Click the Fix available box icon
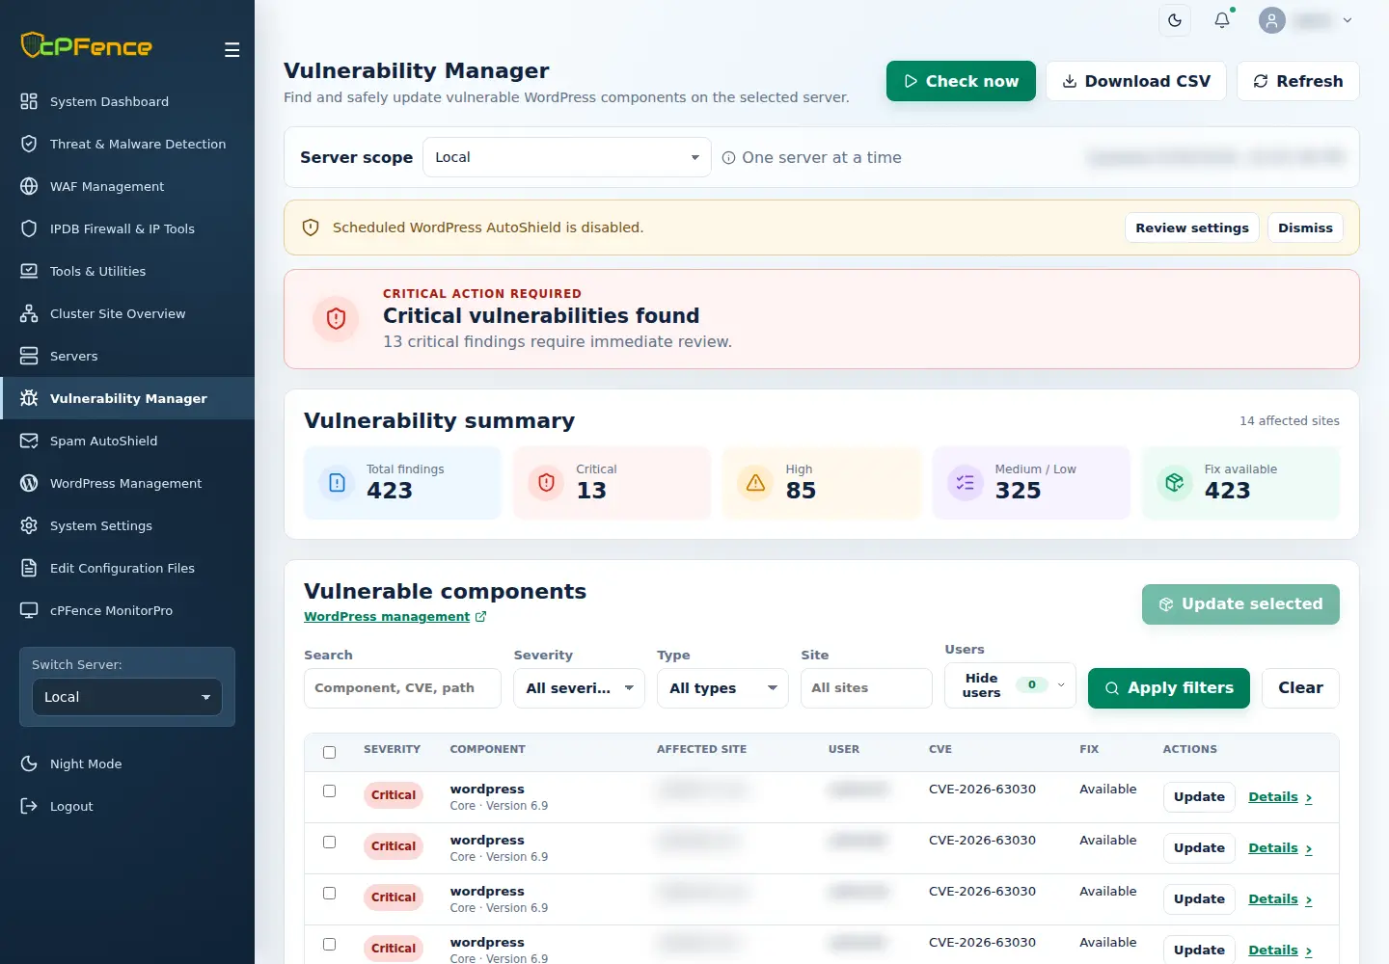 [x=1175, y=482]
